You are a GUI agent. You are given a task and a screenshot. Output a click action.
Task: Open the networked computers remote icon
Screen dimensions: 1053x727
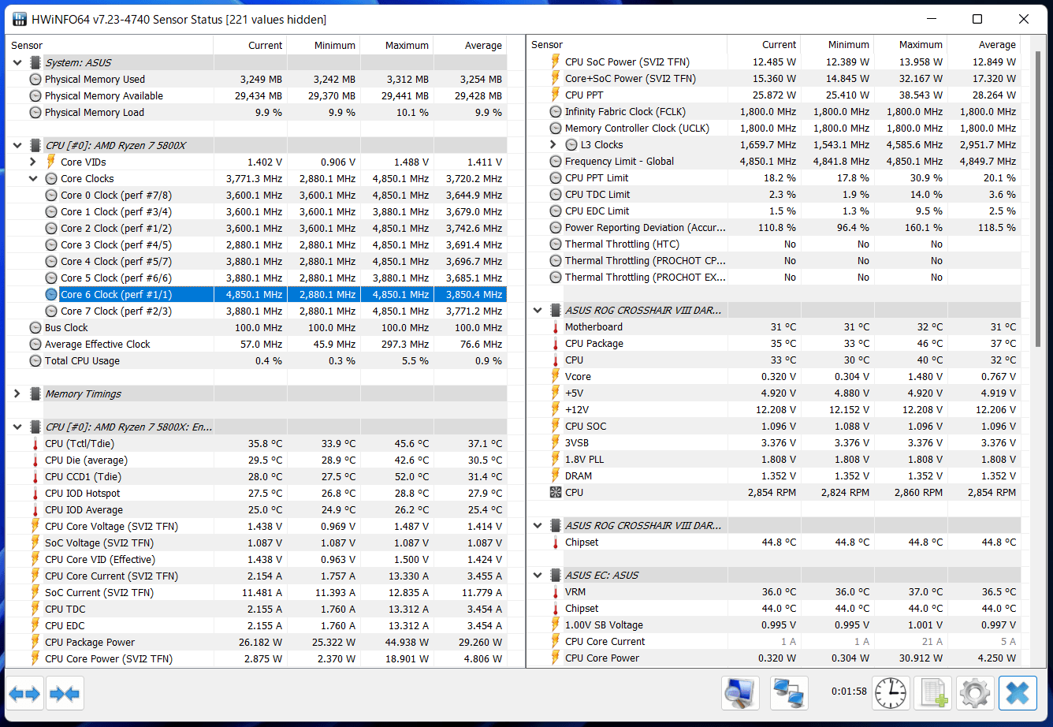tap(789, 694)
